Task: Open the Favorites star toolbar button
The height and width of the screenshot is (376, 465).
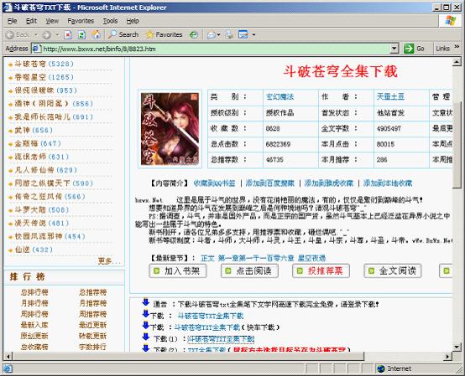Action: tap(165, 34)
